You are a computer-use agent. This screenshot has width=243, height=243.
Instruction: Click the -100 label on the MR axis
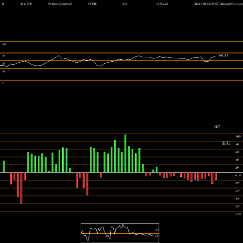point(238,214)
